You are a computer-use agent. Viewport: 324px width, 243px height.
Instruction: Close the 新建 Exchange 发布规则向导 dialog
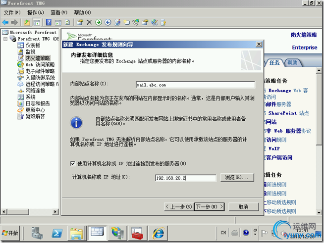point(259,44)
